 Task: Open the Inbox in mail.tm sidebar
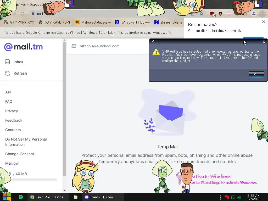click(14, 62)
